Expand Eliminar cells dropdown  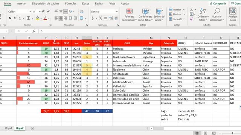(x=184, y=14)
